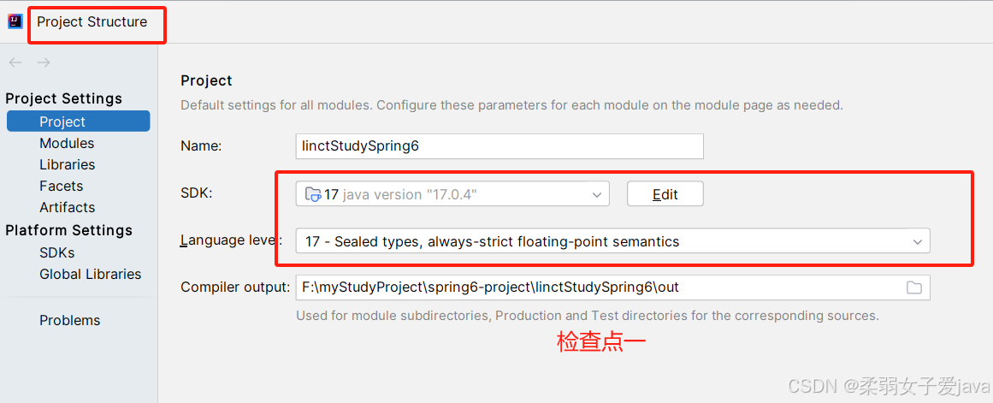Click the project Name text field
Image resolution: width=993 pixels, height=403 pixels.
(499, 145)
